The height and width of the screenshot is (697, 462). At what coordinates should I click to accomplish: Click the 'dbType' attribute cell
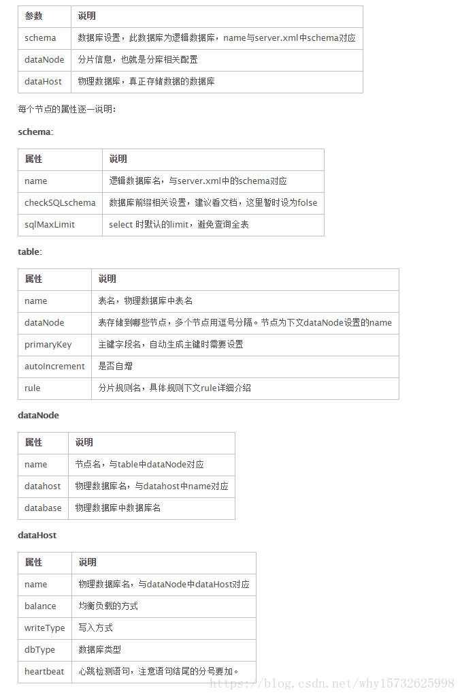pyautogui.click(x=45, y=650)
